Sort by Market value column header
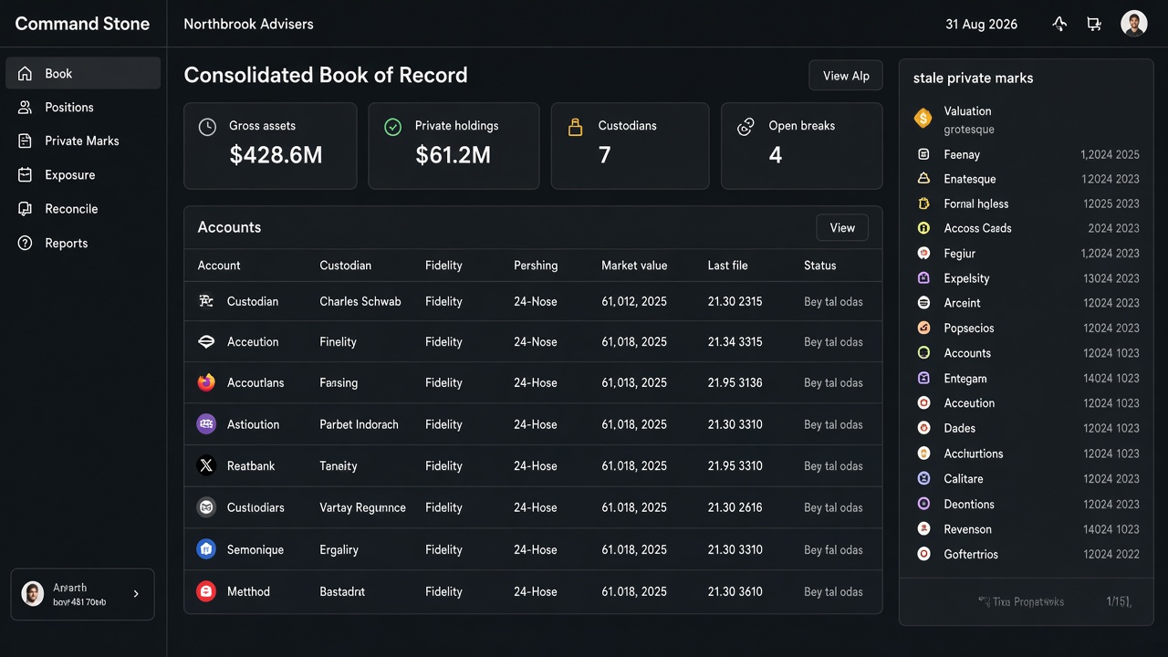Viewport: 1168px width, 657px height. point(634,266)
